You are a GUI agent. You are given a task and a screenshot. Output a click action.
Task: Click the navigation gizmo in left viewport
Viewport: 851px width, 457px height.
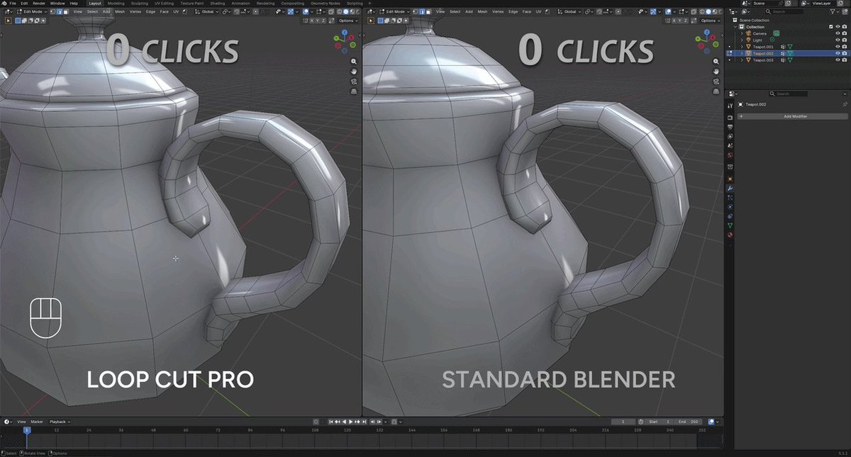[x=345, y=41]
